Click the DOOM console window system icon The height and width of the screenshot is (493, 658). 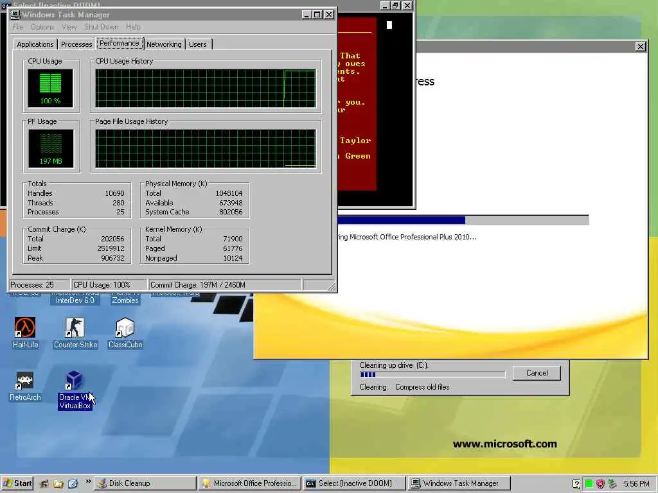[5, 5]
